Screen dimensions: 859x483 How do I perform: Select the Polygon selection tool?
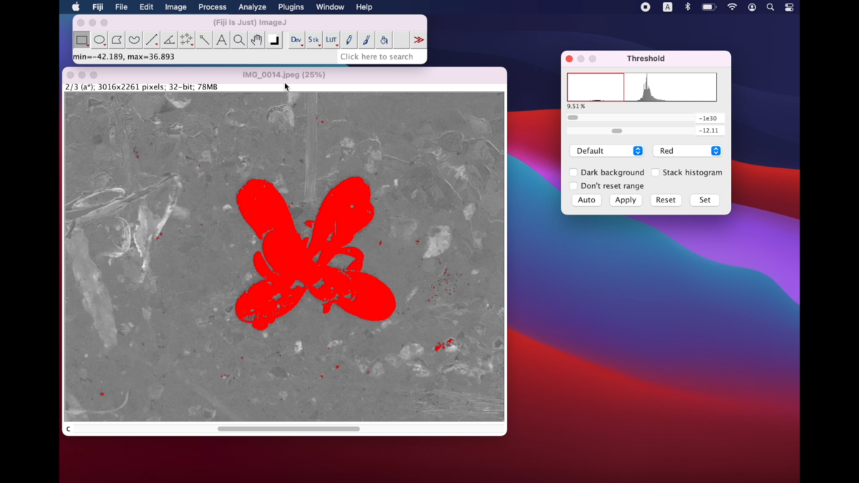117,40
